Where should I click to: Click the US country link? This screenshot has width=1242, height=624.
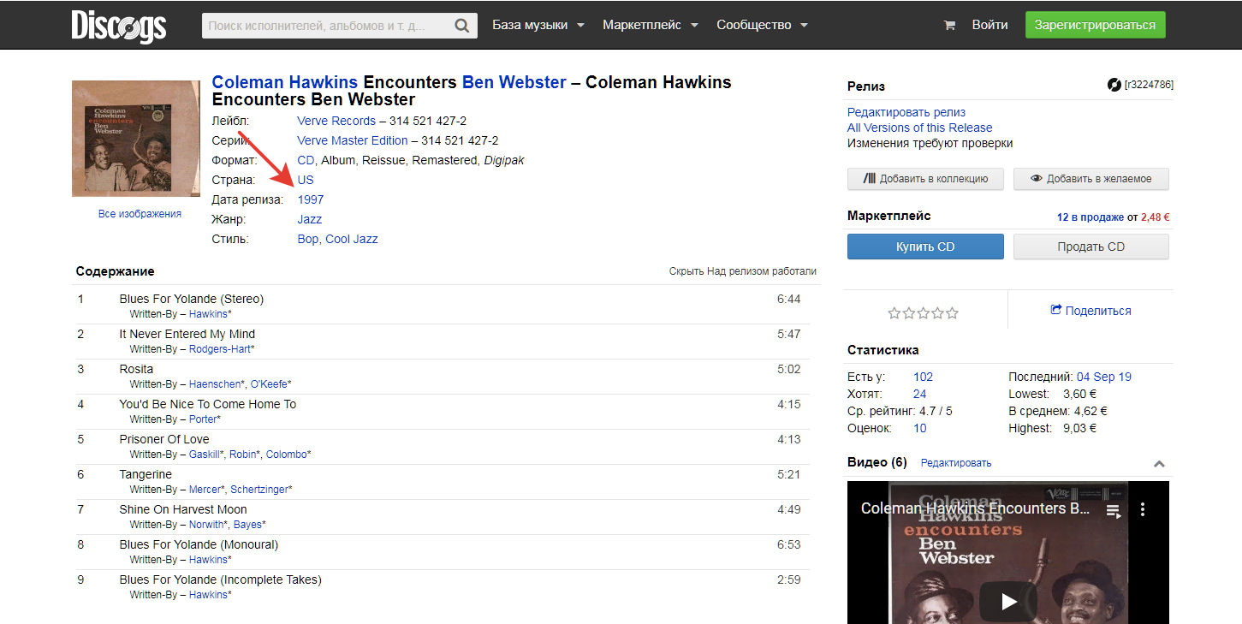[306, 180]
